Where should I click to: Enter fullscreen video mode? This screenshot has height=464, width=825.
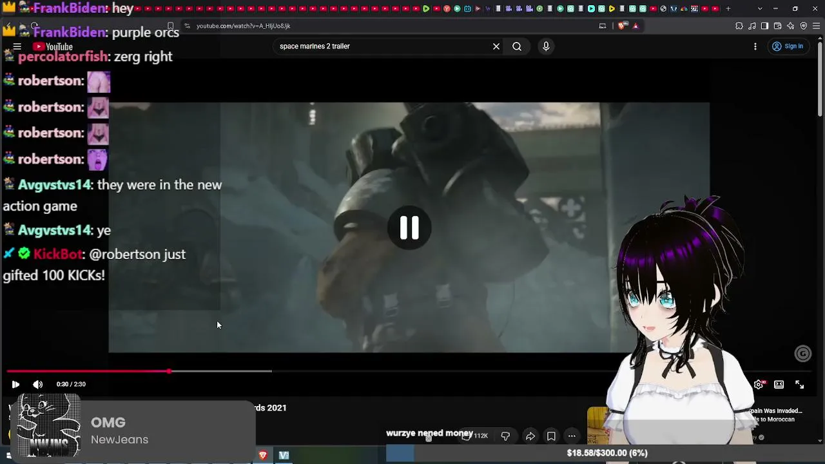(x=799, y=384)
